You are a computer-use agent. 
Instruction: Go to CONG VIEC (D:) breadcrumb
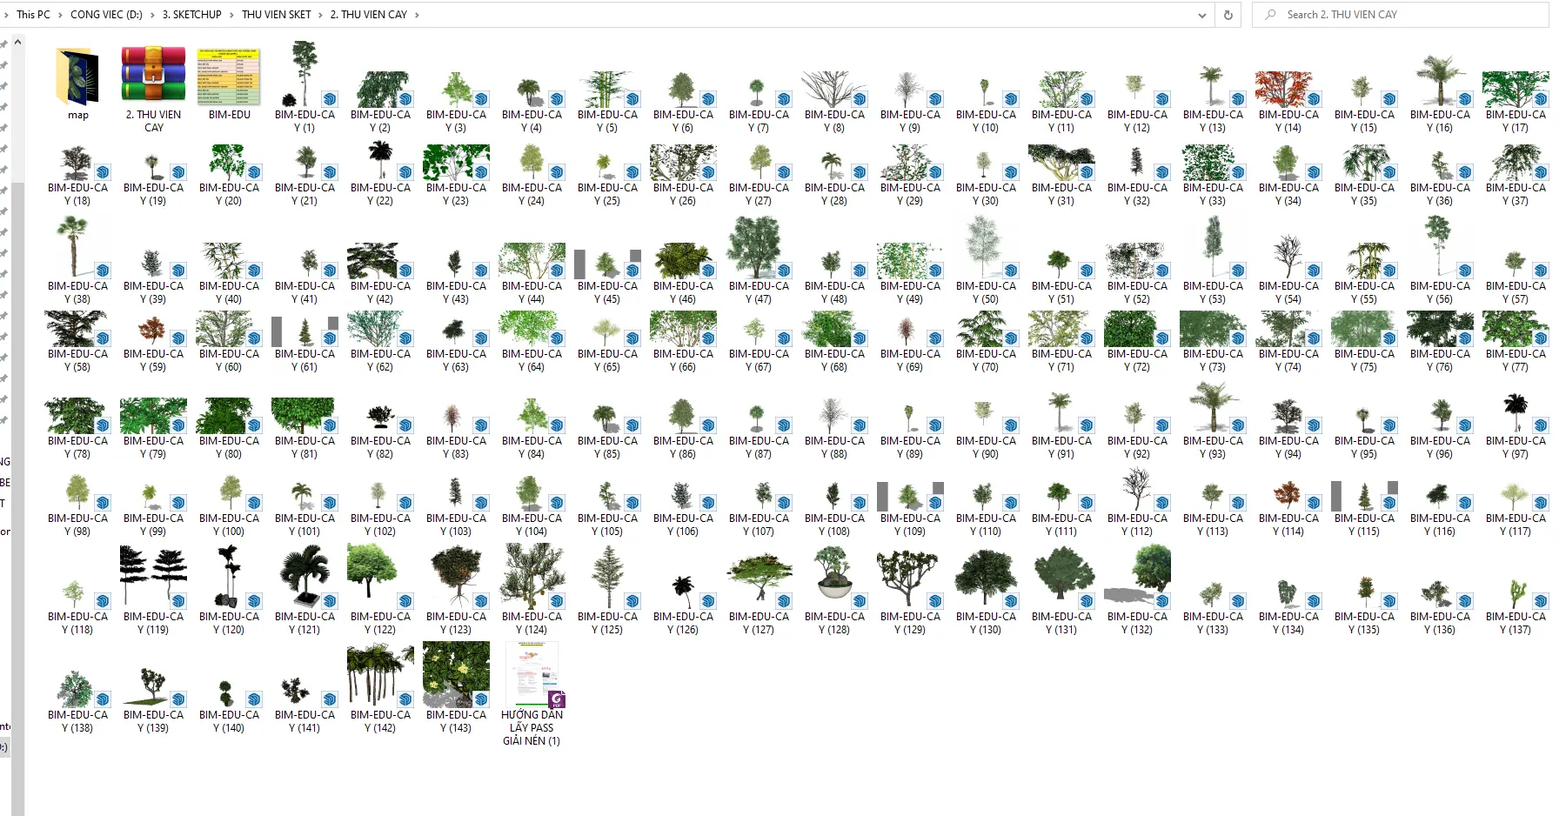106,15
